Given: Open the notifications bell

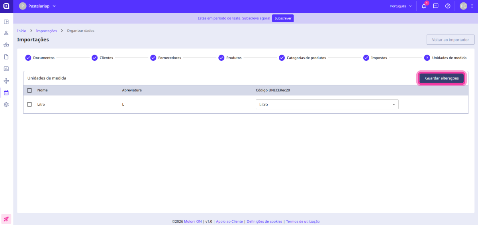Looking at the screenshot, I should click(424, 6).
